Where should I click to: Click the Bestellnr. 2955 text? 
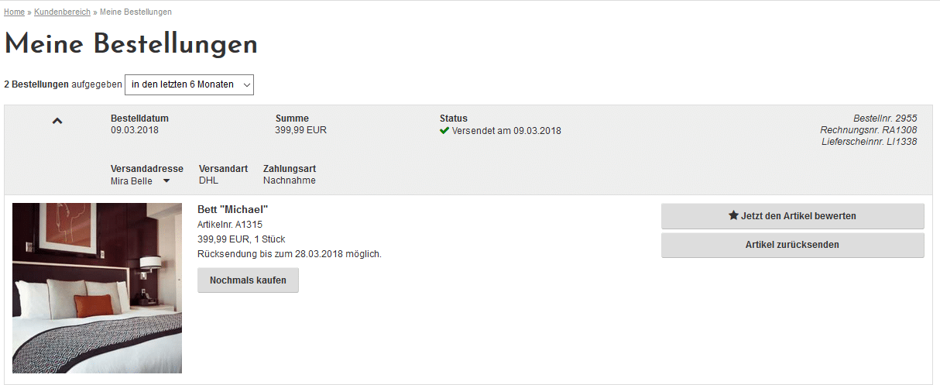tap(885, 119)
